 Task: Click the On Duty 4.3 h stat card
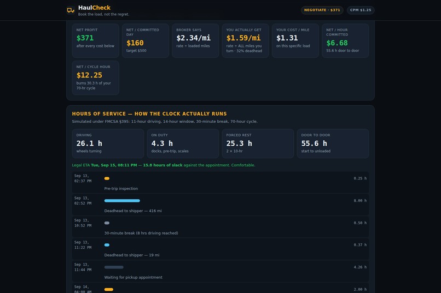(183, 143)
